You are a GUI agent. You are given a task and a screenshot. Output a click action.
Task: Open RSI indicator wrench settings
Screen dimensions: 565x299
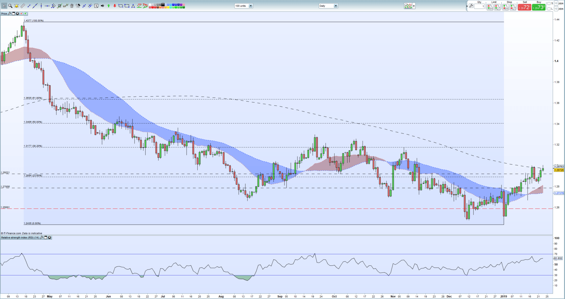point(42,238)
